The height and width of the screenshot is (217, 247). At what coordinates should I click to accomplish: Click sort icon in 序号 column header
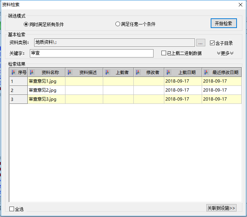pyautogui.click(x=13, y=72)
